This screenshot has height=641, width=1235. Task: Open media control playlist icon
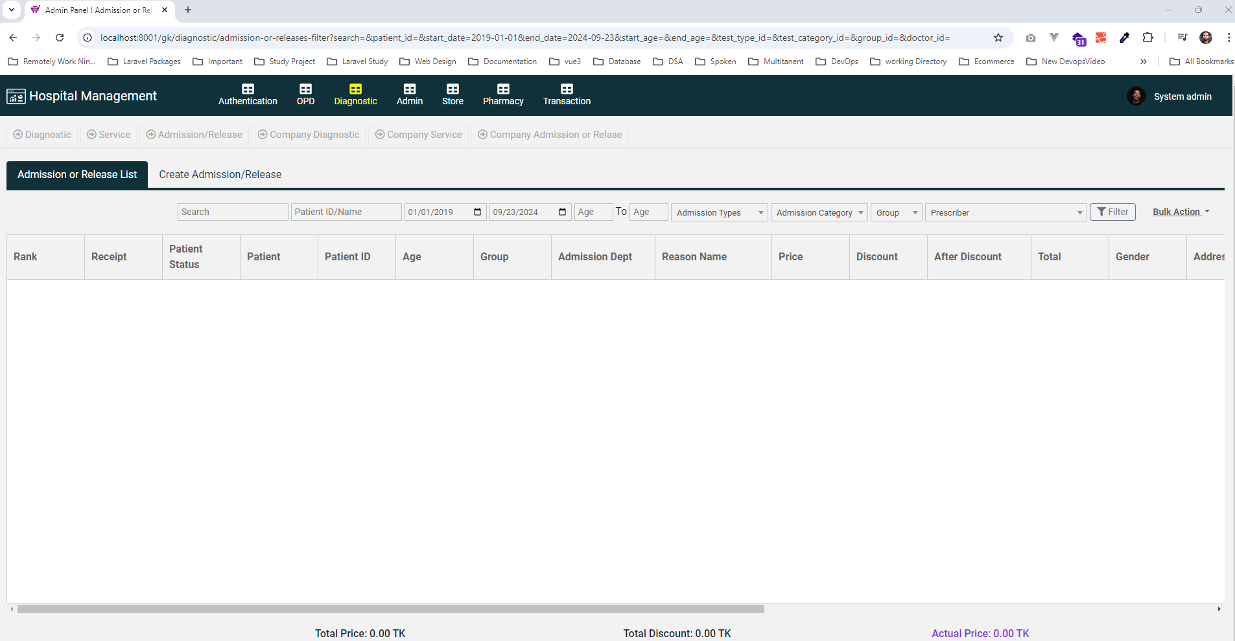(x=1182, y=38)
